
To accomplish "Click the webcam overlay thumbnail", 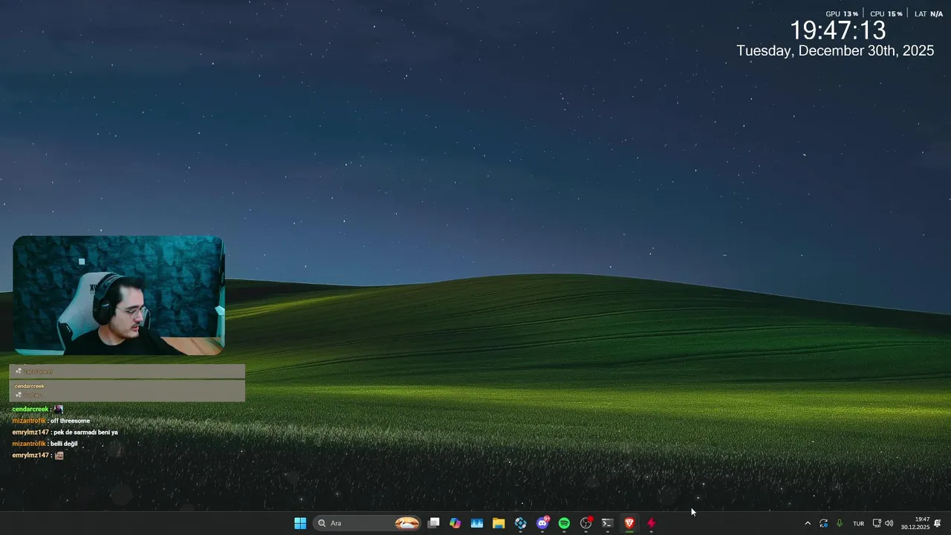I will [x=118, y=295].
